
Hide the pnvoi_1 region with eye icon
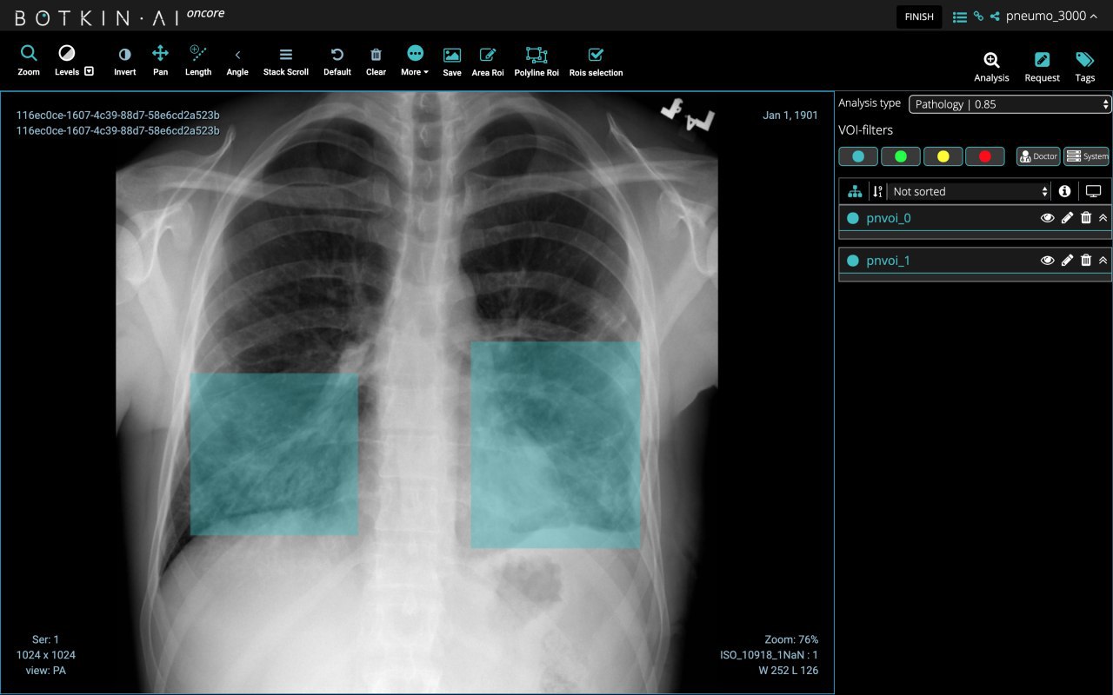[x=1047, y=261]
